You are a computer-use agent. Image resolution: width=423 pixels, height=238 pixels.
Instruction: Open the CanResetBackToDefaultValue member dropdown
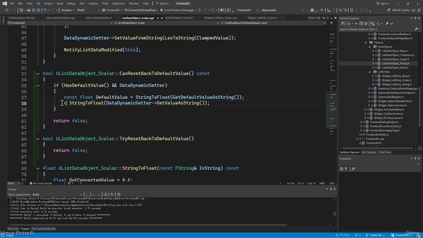(x=273, y=23)
